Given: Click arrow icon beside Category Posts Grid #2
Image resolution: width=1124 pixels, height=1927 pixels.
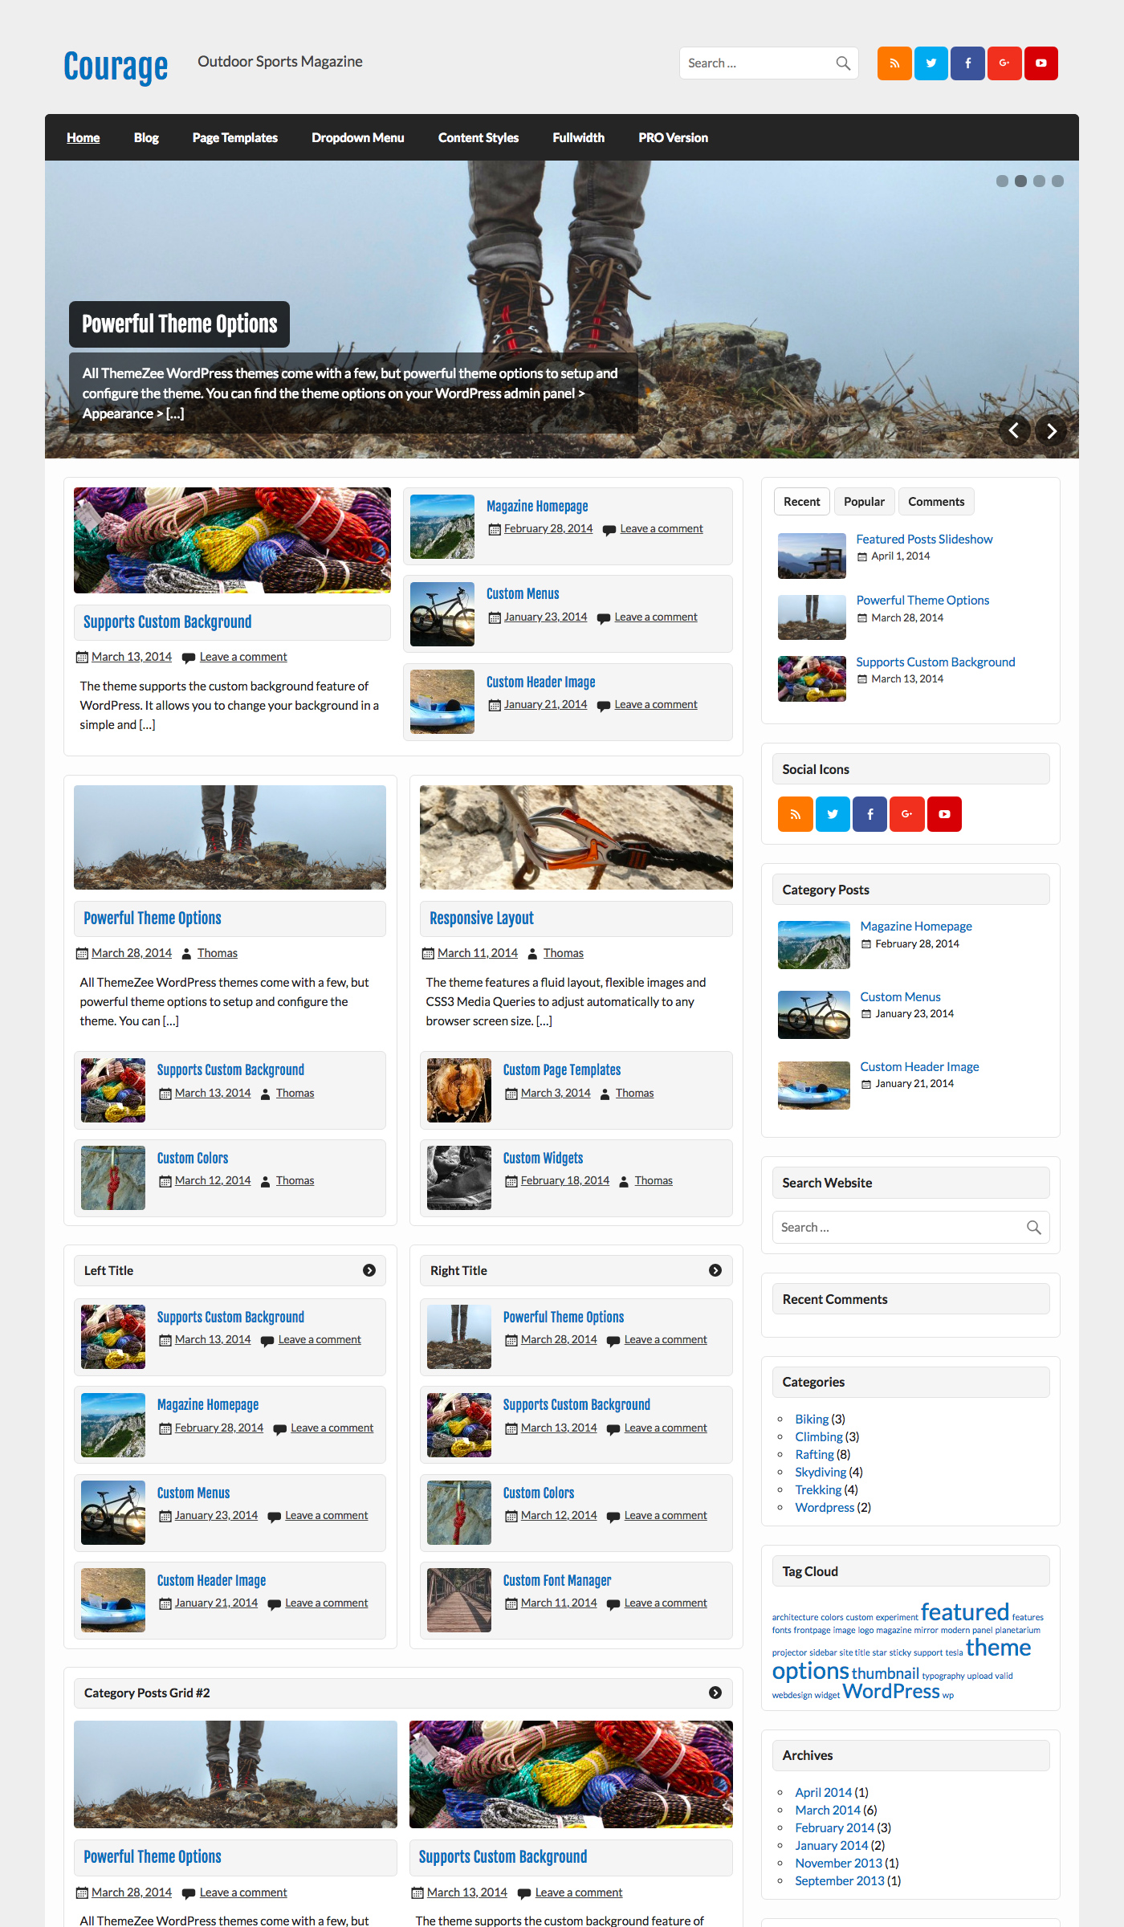Looking at the screenshot, I should pos(715,1693).
